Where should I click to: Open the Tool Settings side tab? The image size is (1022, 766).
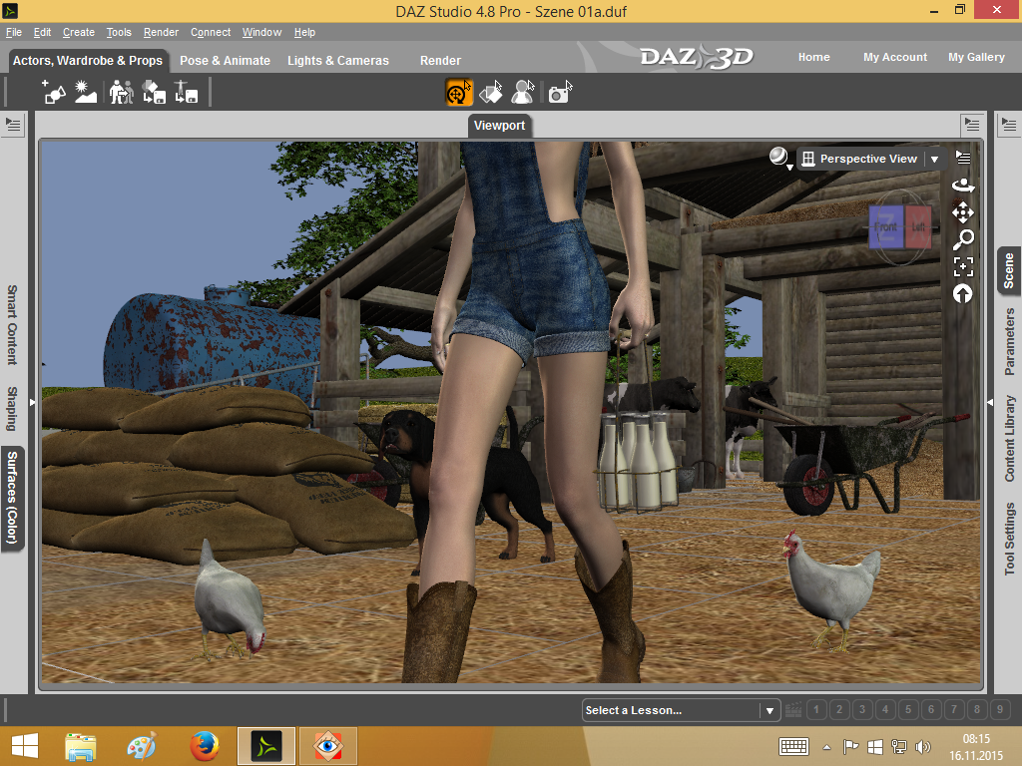click(1010, 539)
